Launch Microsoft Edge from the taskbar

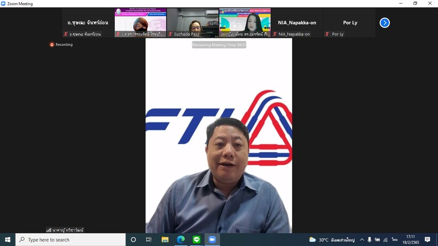(x=181, y=240)
